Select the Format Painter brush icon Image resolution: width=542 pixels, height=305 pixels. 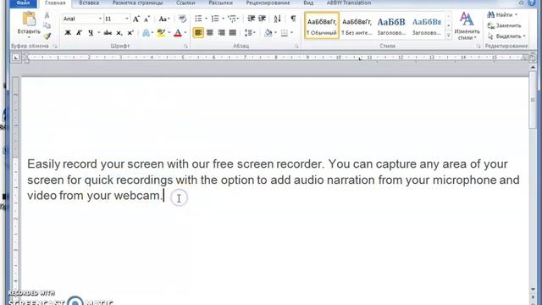click(47, 36)
